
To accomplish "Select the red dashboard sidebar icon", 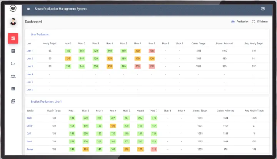I will click(x=13, y=38).
